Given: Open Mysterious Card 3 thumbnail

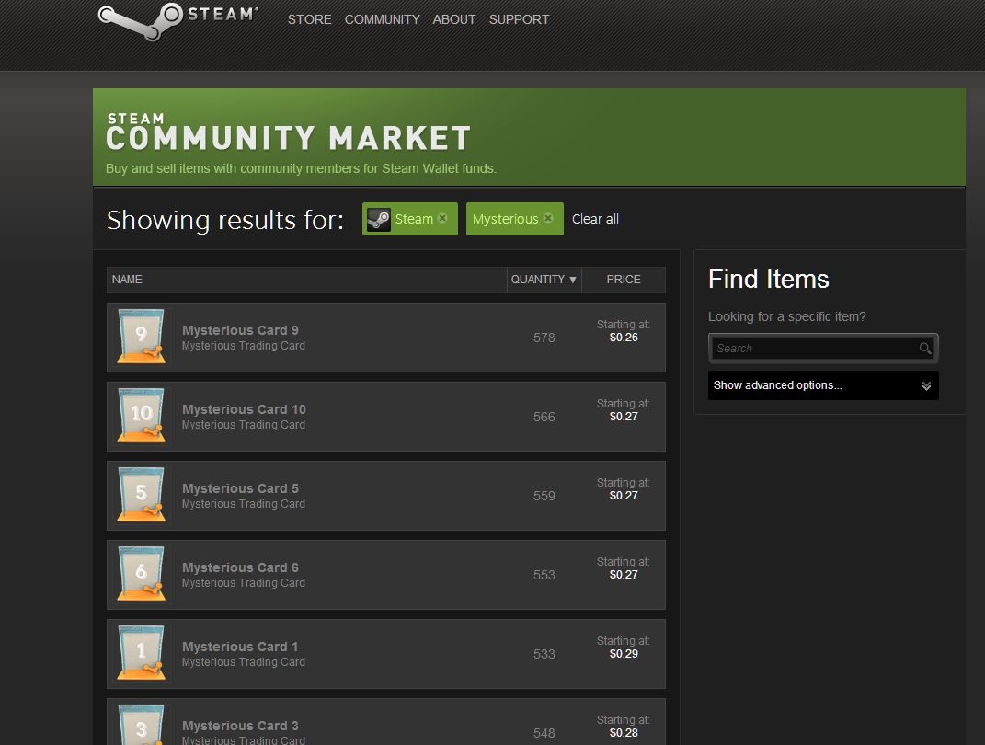Looking at the screenshot, I should (x=142, y=724).
